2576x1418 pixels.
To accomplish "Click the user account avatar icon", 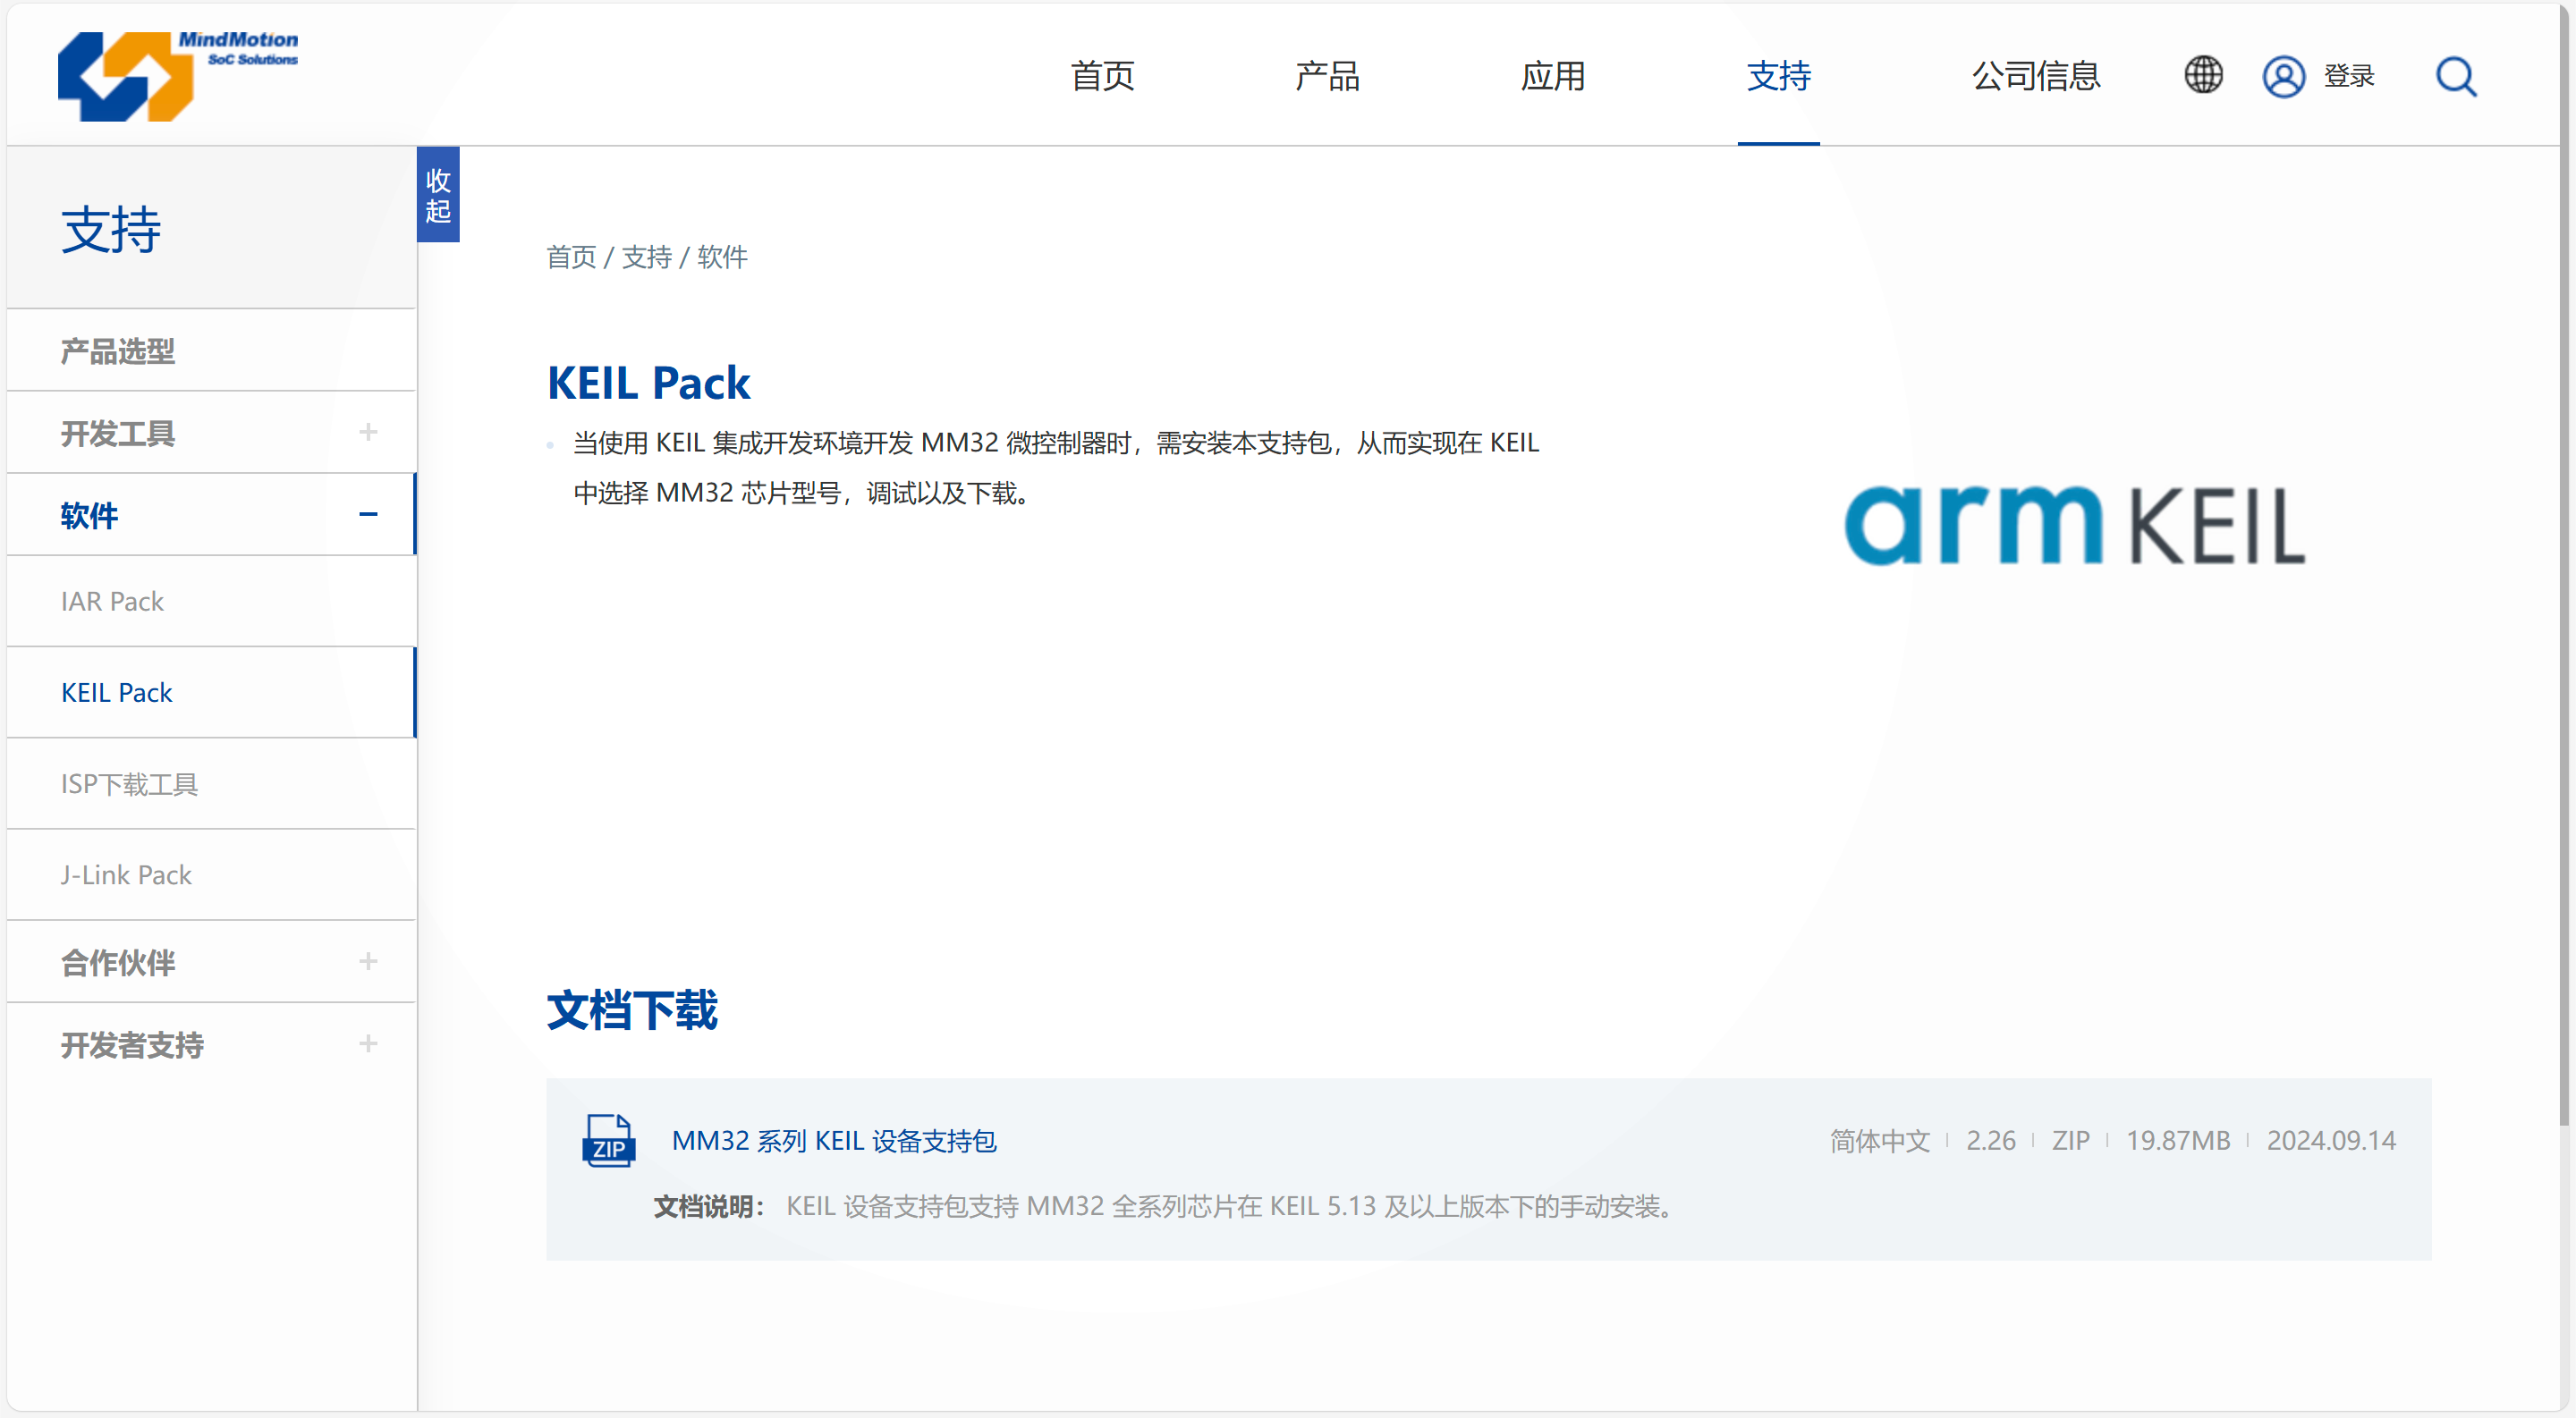I will [x=2283, y=76].
